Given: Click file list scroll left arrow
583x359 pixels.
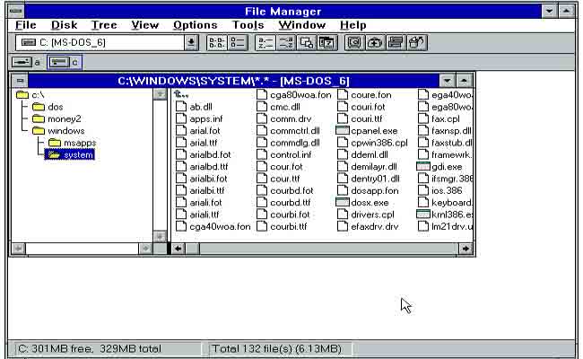Looking at the screenshot, I should [x=178, y=249].
